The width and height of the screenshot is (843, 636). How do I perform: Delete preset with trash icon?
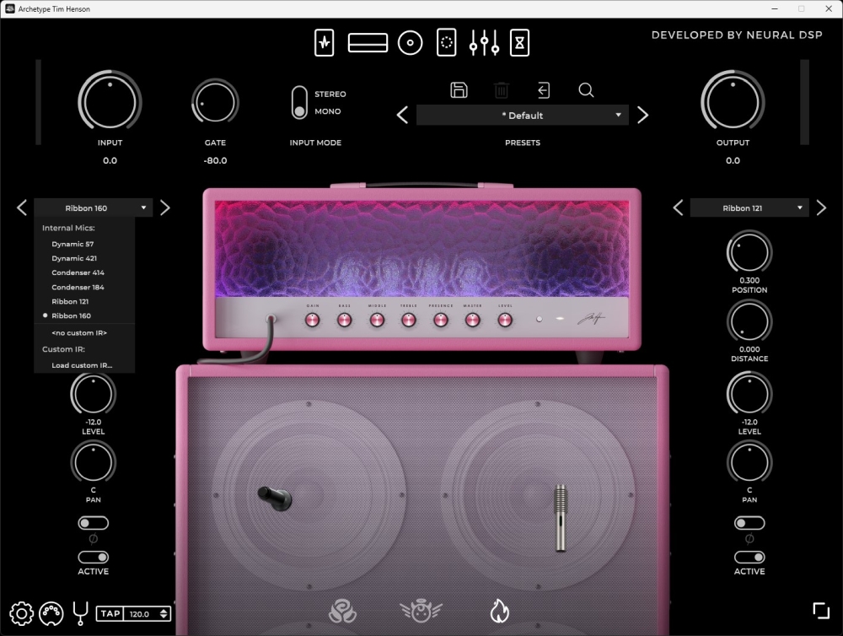pos(501,90)
